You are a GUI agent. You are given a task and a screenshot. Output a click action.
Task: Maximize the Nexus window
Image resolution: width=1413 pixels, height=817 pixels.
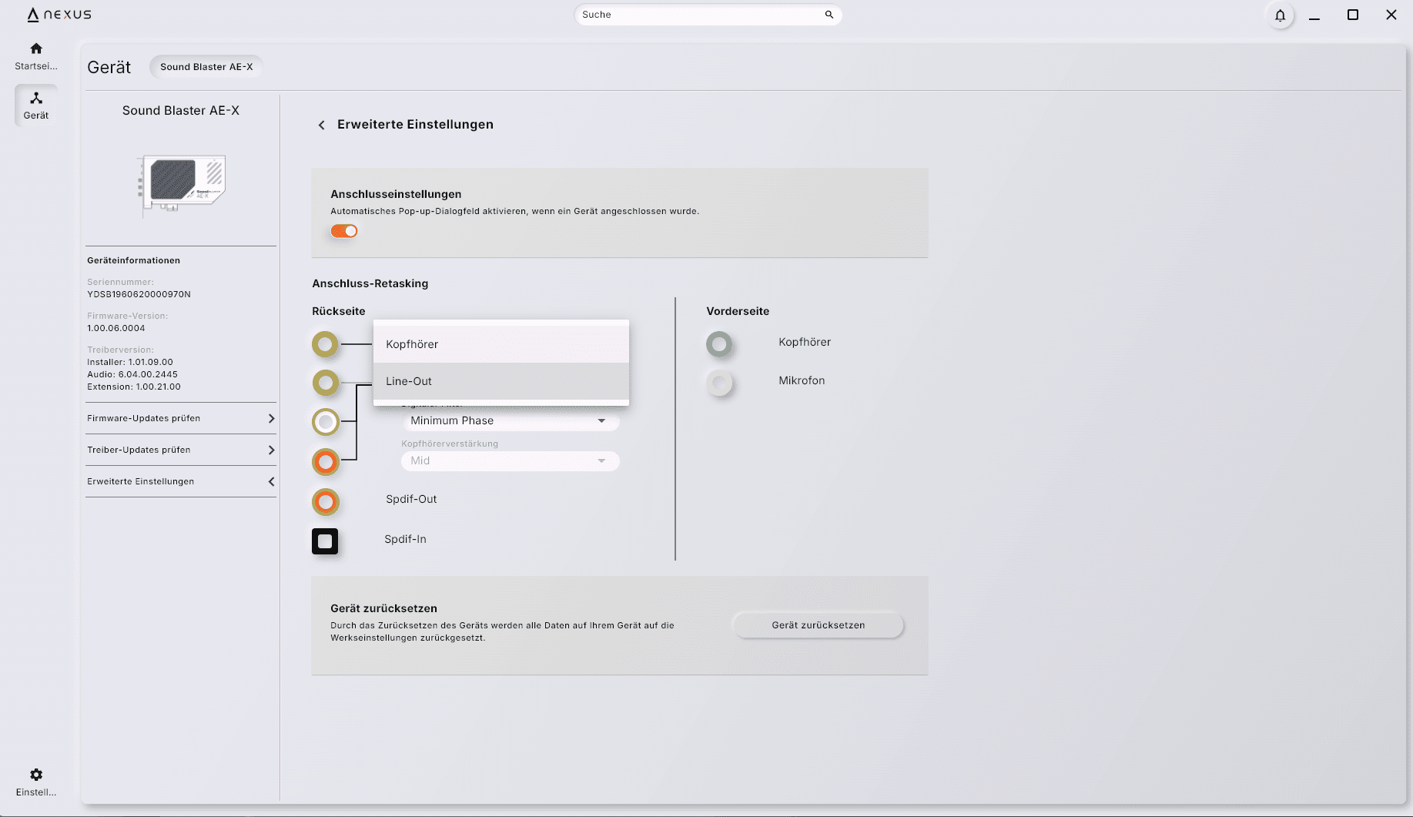(1352, 15)
